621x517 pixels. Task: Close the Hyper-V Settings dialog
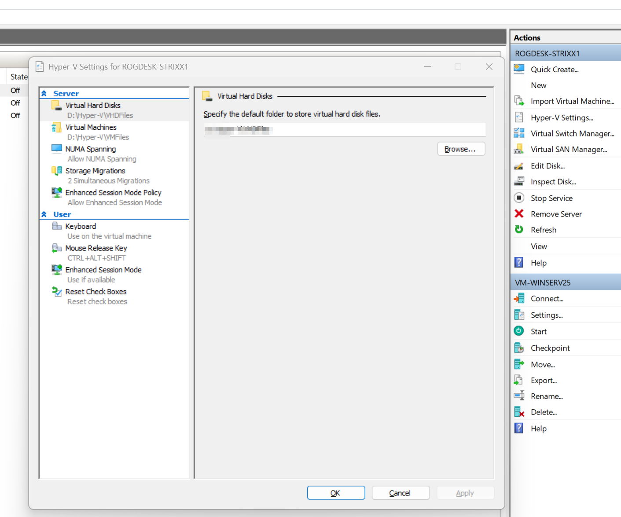[489, 66]
